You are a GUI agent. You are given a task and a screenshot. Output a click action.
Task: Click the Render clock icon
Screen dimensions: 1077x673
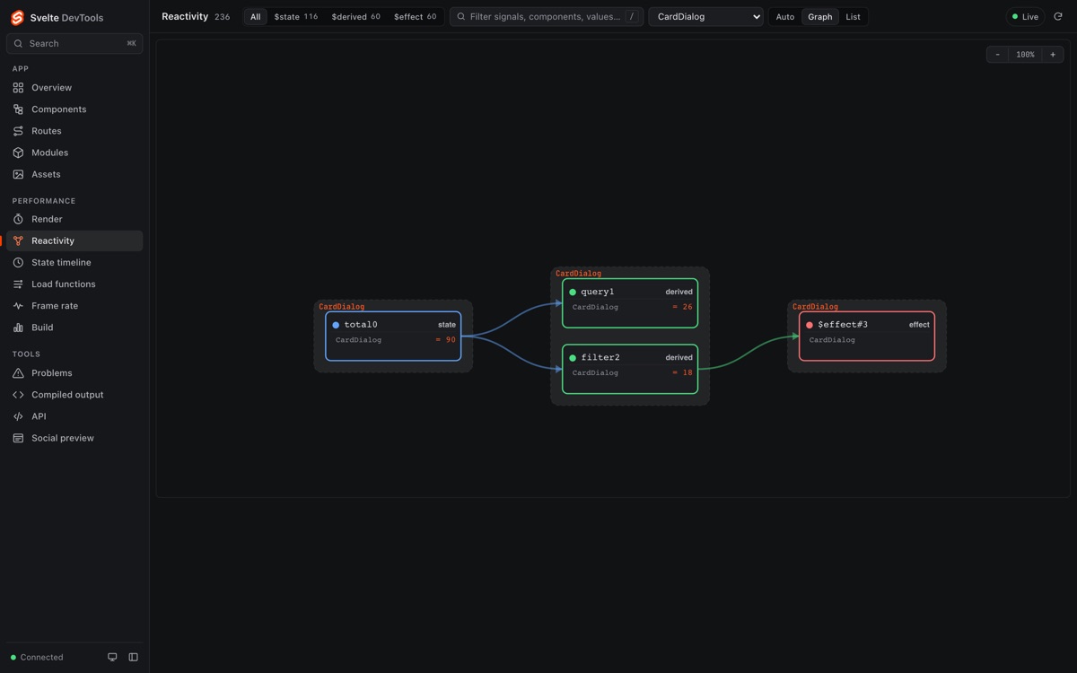pyautogui.click(x=18, y=219)
